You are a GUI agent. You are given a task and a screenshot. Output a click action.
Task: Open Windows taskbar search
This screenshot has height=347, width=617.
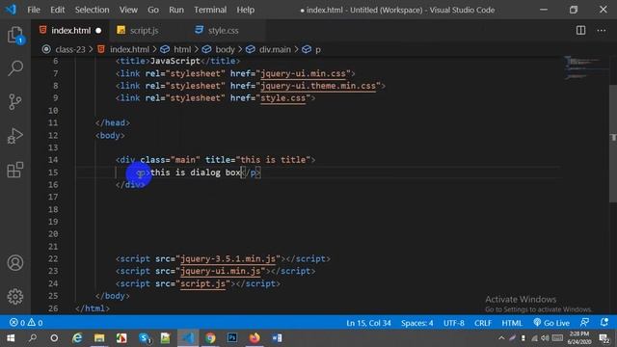point(33,338)
